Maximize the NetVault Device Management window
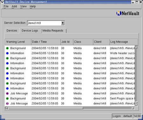The height and width of the screenshot is (120, 143). (x=137, y=2)
